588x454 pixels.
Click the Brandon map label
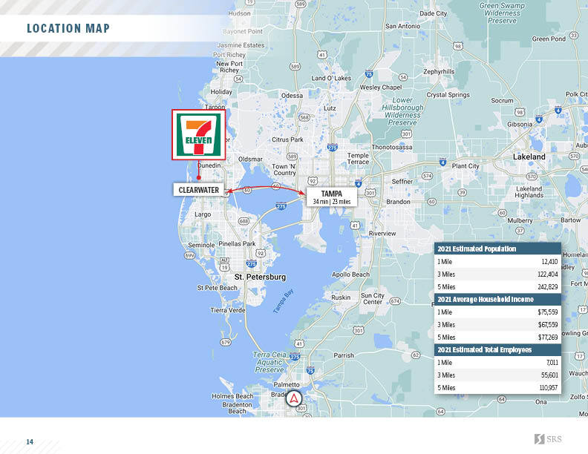(x=398, y=202)
